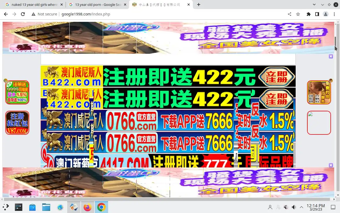Image resolution: width=340 pixels, height=213 pixels.
Task: Toggle the Chrome side panel
Action: tap(317, 14)
